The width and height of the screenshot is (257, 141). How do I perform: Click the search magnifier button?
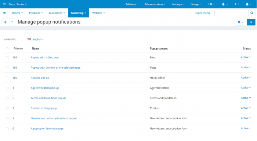252,13
